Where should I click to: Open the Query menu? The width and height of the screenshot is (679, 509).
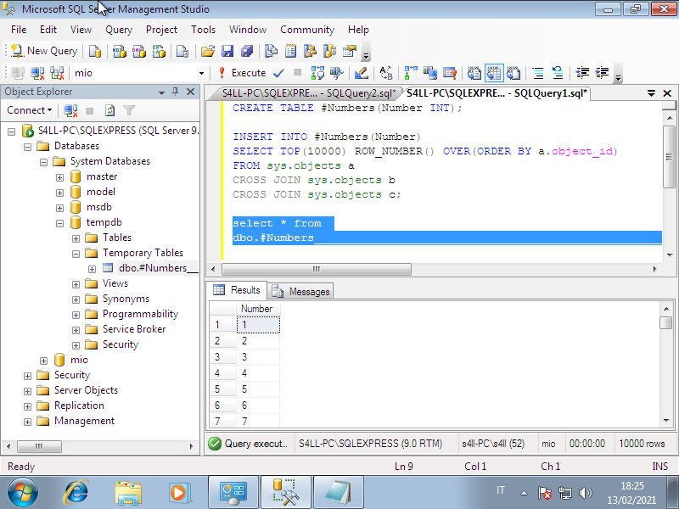(x=119, y=30)
